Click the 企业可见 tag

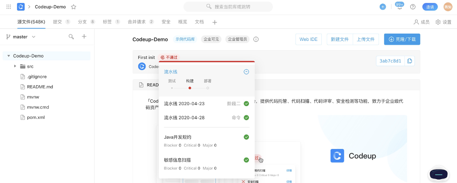click(211, 39)
